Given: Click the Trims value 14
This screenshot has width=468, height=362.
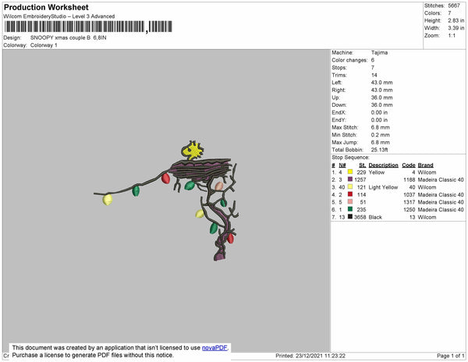Looking at the screenshot, I should [x=374, y=75].
